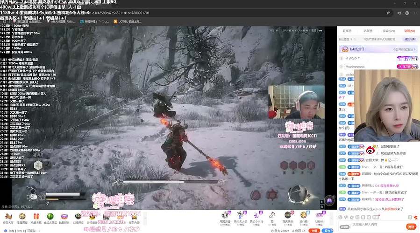The width and height of the screenshot is (420, 233).
Task: Open the 钻石积分 activity icon
Action: coord(64,218)
